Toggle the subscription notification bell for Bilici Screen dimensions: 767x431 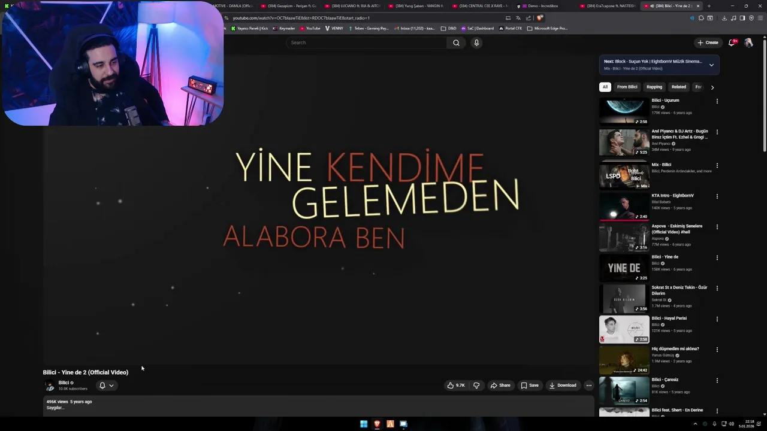point(106,386)
